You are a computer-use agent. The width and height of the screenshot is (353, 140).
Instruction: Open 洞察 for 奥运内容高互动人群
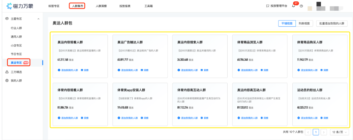[265, 118]
